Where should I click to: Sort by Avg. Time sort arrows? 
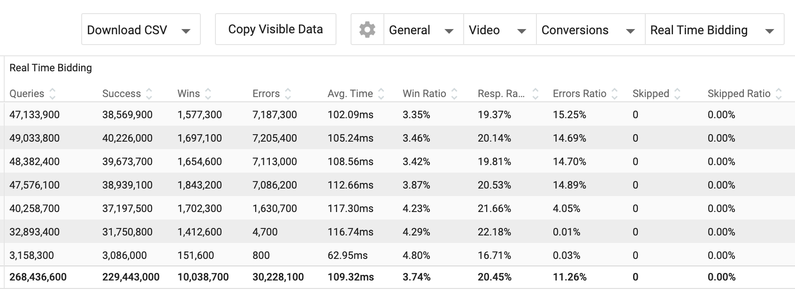pyautogui.click(x=381, y=94)
